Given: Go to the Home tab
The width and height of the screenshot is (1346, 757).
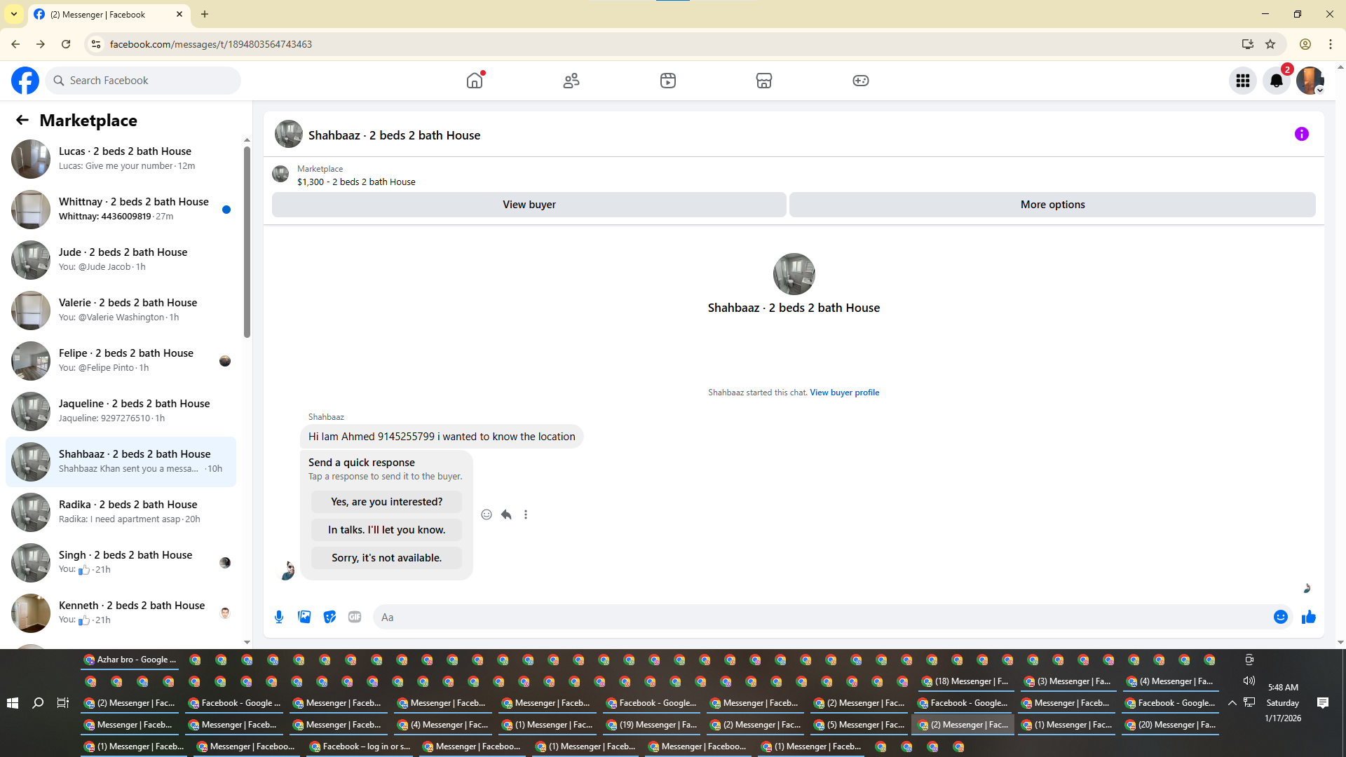Looking at the screenshot, I should coord(475,81).
